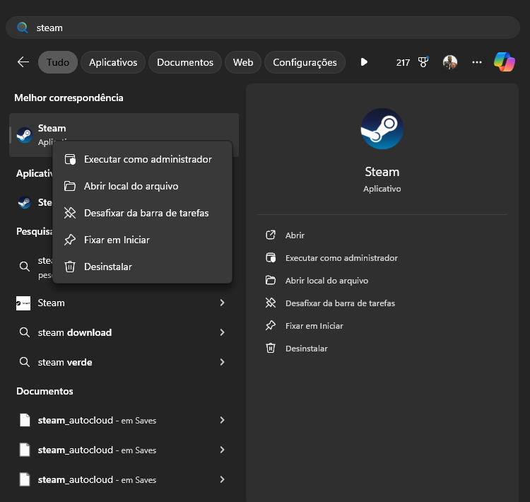
Task: Choose Fixar em Iniciar in context menu
Action: 142,240
